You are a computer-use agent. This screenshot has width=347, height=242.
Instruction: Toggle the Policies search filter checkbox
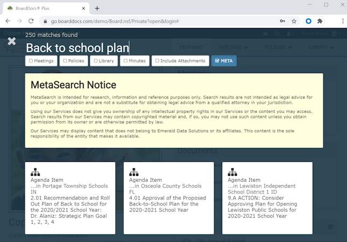[74, 61]
